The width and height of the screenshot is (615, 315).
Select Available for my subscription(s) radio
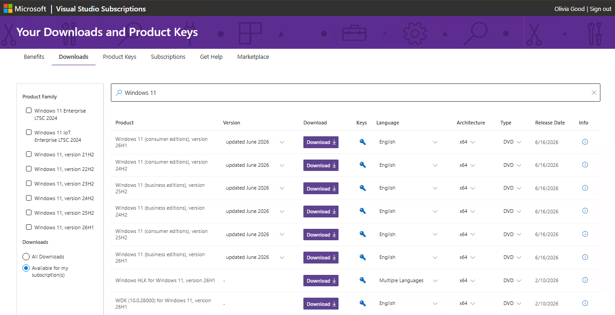point(26,268)
